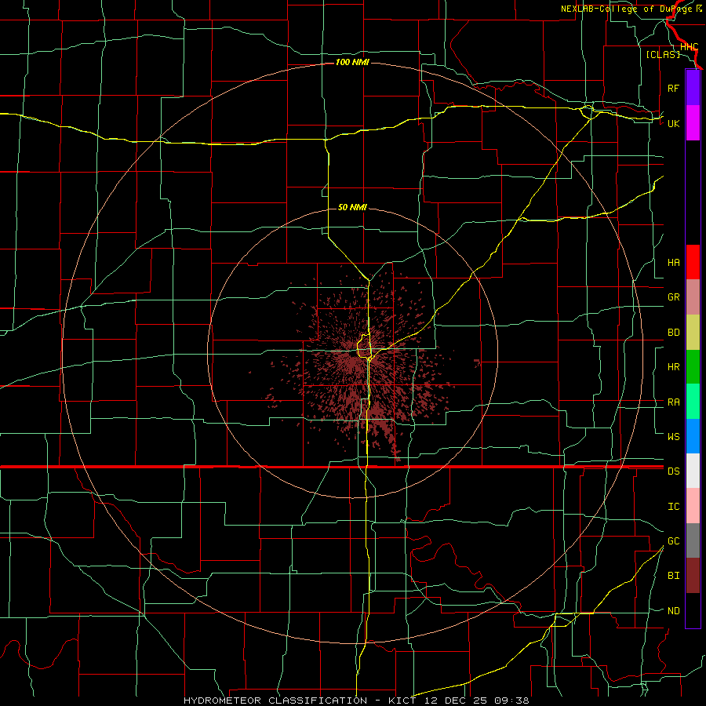Click the IC legend label
Image resolution: width=706 pixels, height=706 pixels.
673,507
